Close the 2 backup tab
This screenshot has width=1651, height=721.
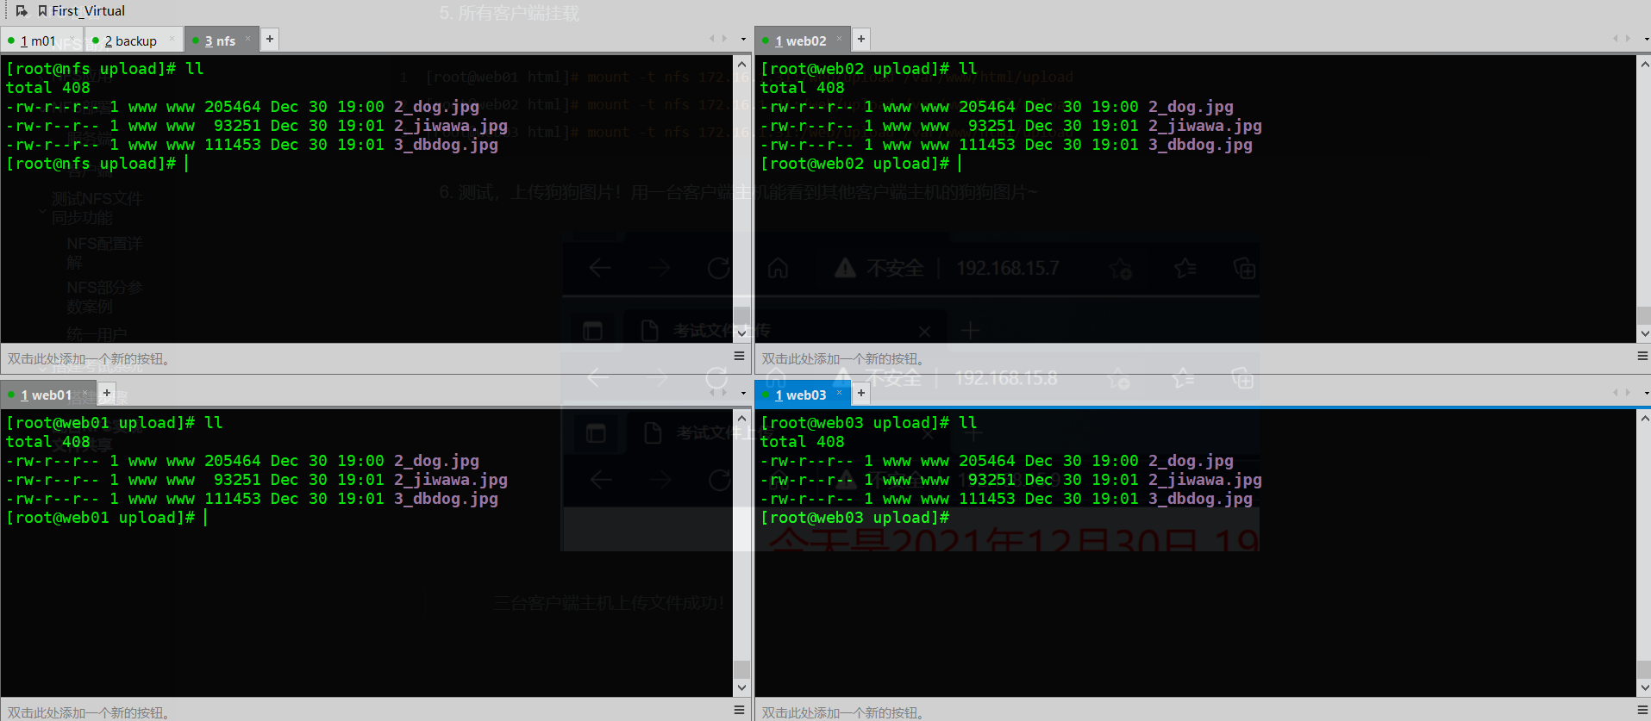pos(172,39)
